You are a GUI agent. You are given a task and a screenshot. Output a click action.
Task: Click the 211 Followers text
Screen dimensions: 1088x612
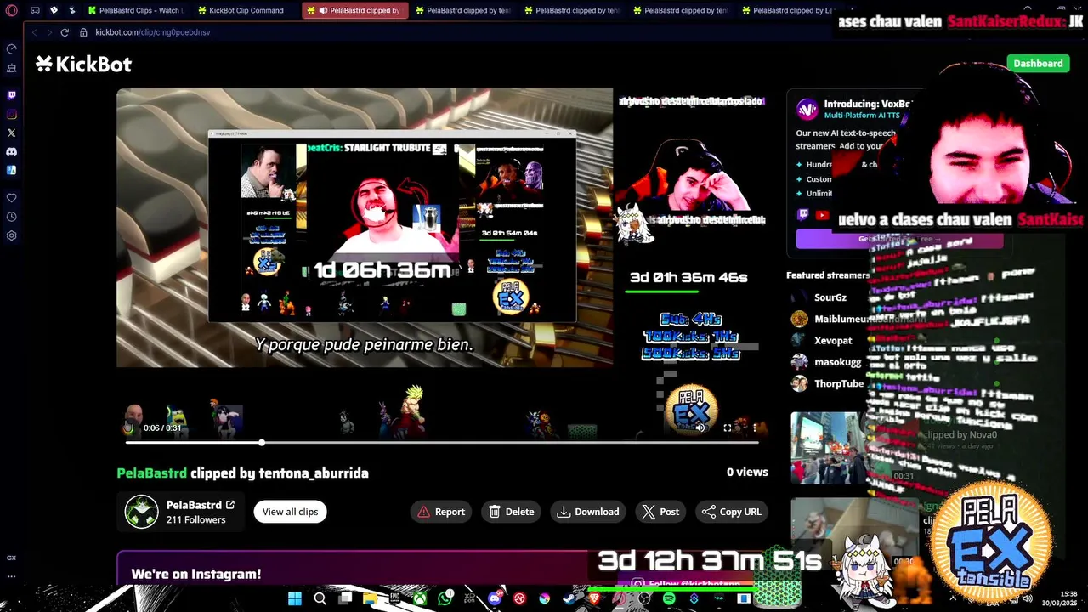(195, 519)
